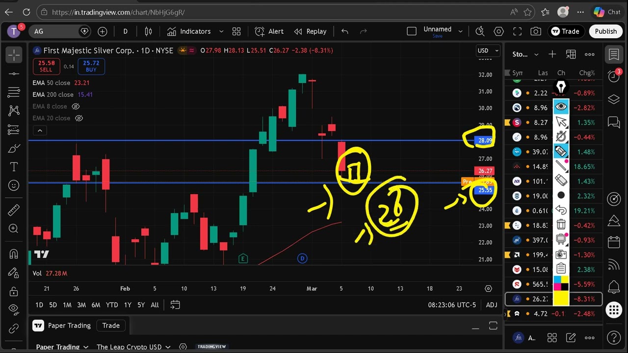Open layout setup square icon
Image resolution: width=628 pixels, height=353 pixels.
click(x=412, y=31)
